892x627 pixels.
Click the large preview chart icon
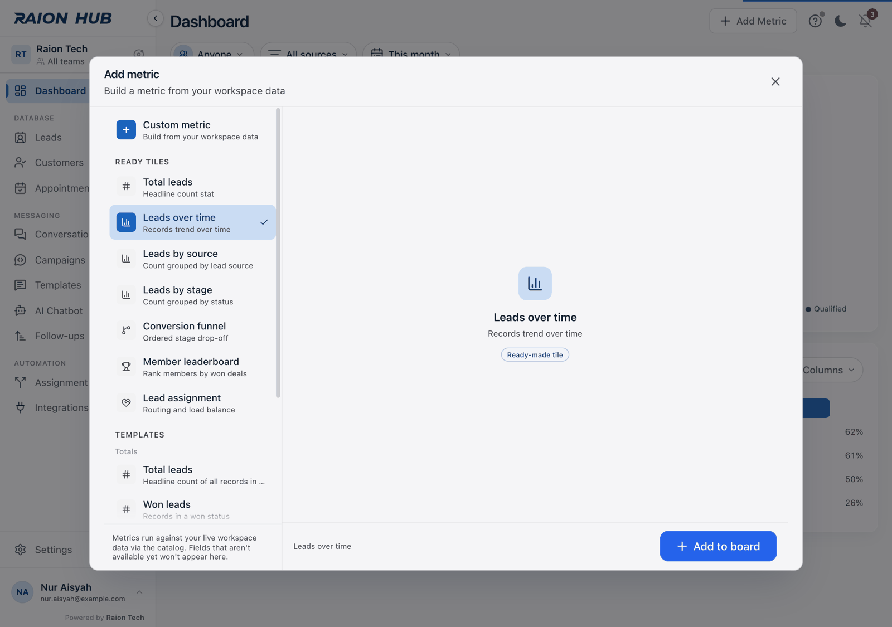535,284
